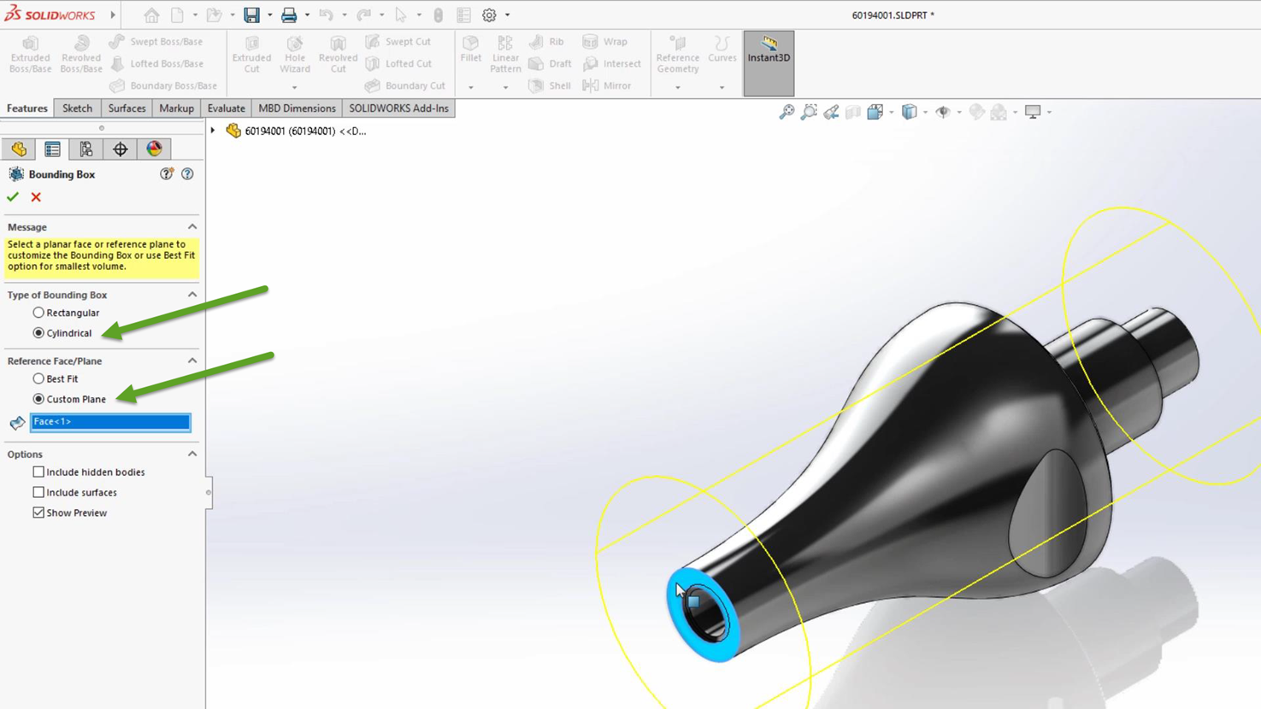Viewport: 1261px width, 709px height.
Task: Open the Linear Pattern tool
Action: 505,55
